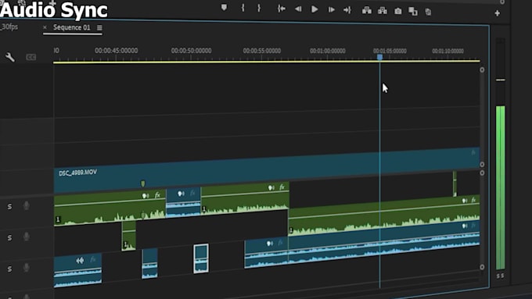532x299 pixels.
Task: Click fx badge on the long right green clip
Action: tap(473, 200)
